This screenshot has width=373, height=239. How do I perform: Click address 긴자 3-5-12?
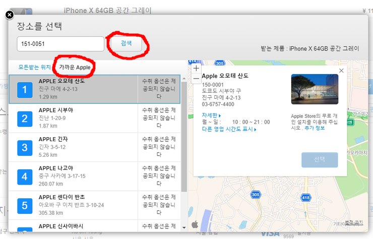[52, 147]
